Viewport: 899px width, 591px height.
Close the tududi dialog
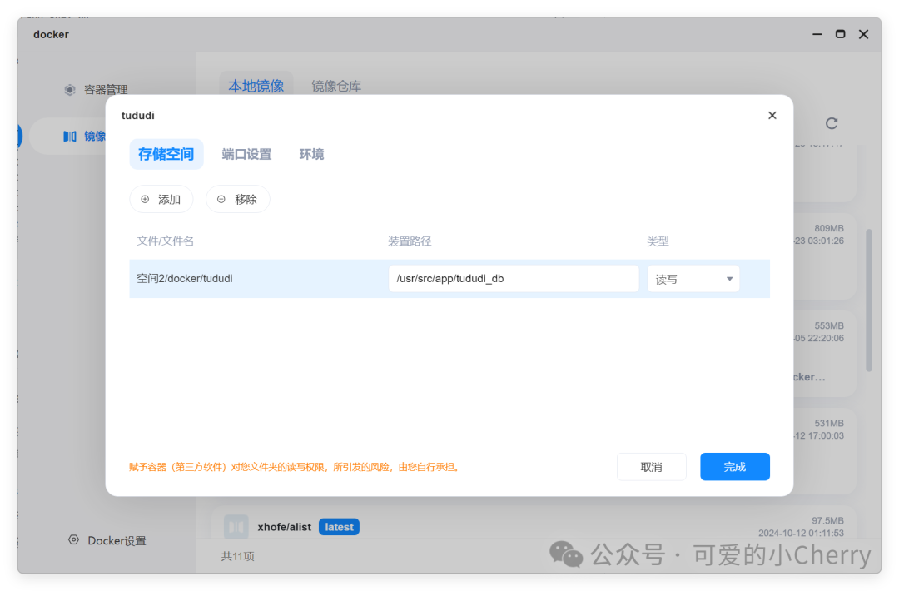coord(772,115)
